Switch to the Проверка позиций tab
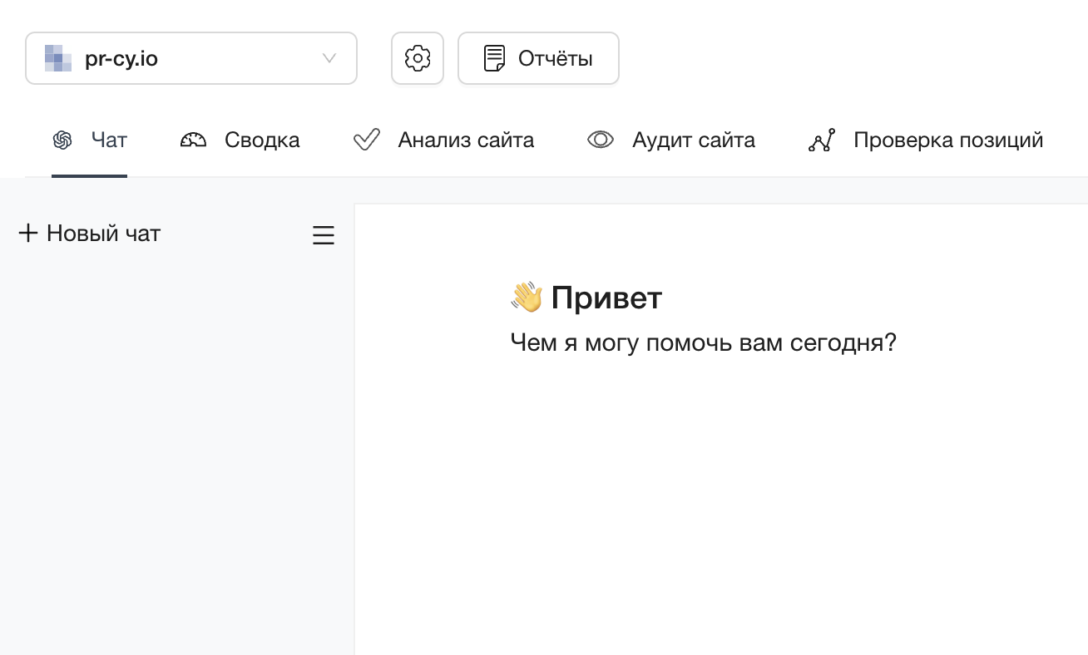The width and height of the screenshot is (1088, 655). coord(948,140)
